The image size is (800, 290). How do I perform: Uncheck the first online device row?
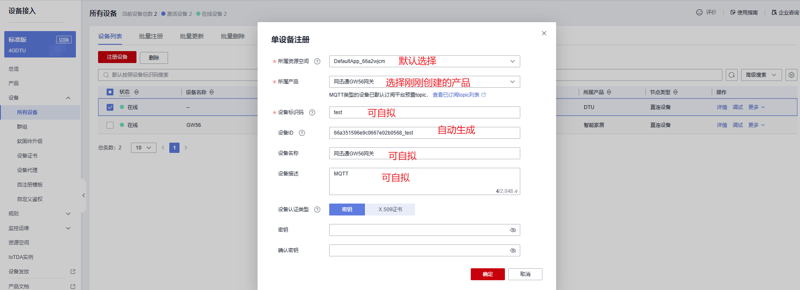click(x=110, y=107)
